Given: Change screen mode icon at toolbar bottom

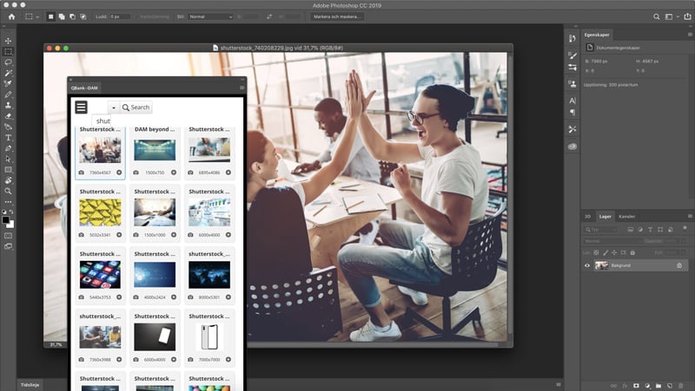Looking at the screenshot, I should pyautogui.click(x=8, y=246).
